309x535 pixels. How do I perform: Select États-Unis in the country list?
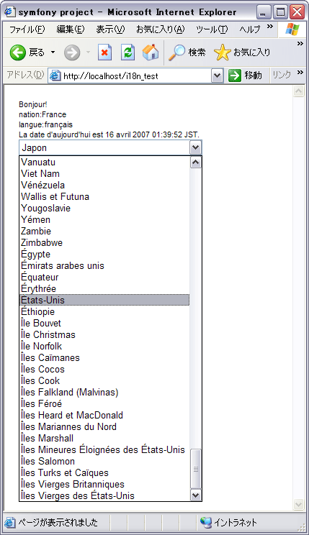click(x=104, y=300)
